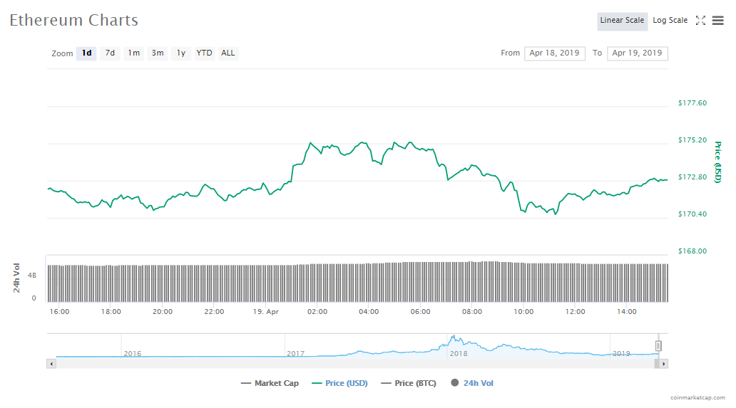Select the 7d zoom range

(110, 53)
